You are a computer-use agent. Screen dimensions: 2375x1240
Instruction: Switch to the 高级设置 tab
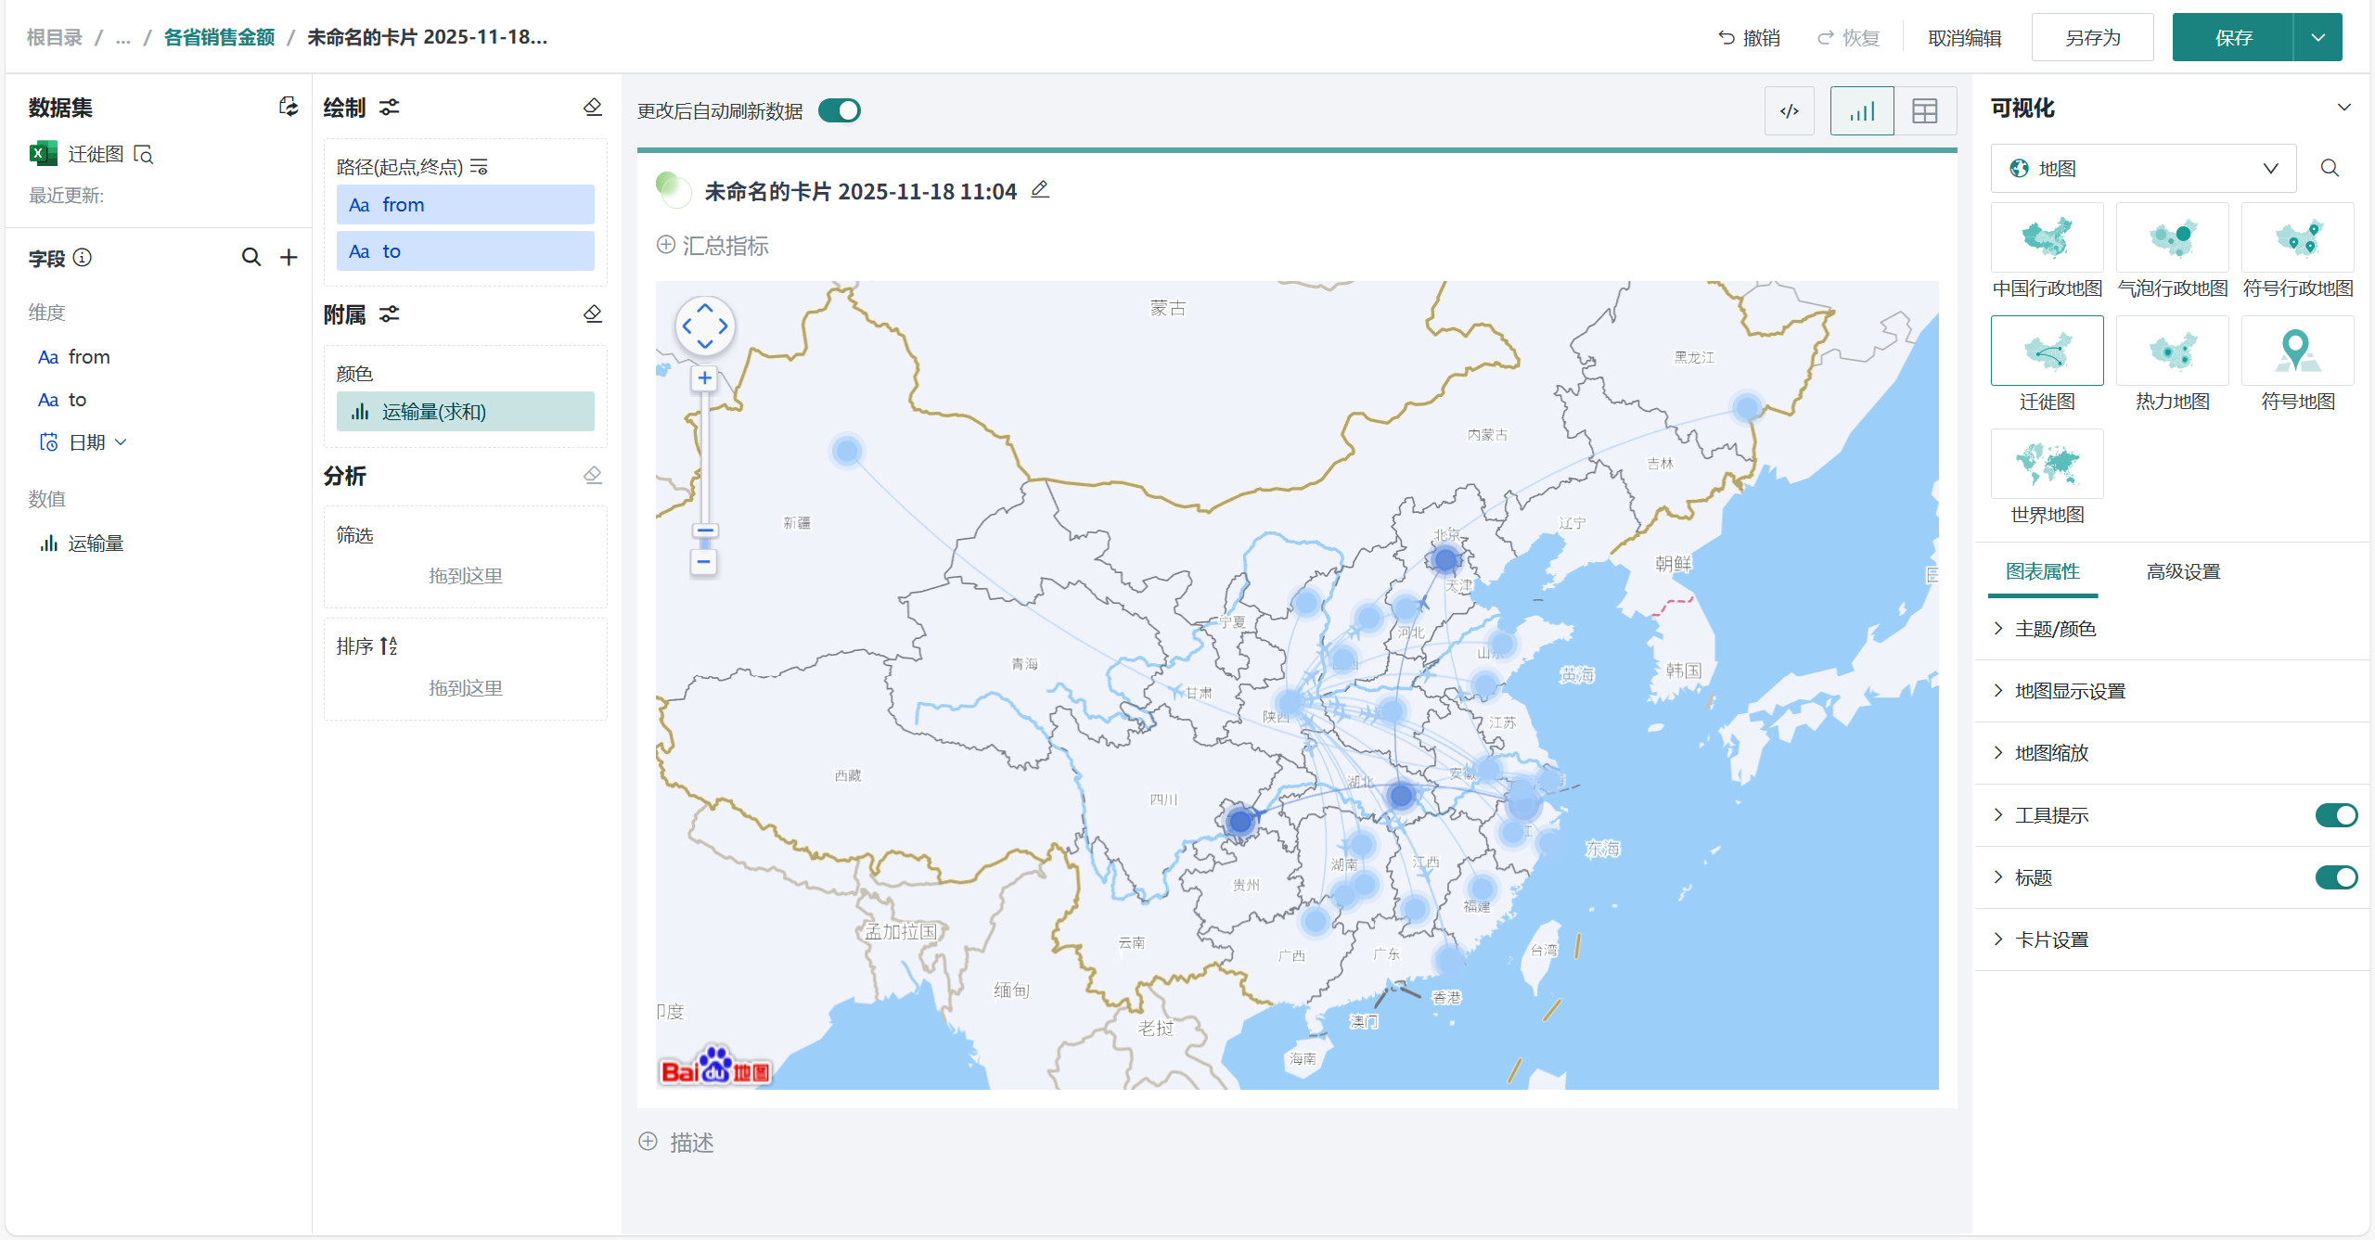(x=2182, y=571)
